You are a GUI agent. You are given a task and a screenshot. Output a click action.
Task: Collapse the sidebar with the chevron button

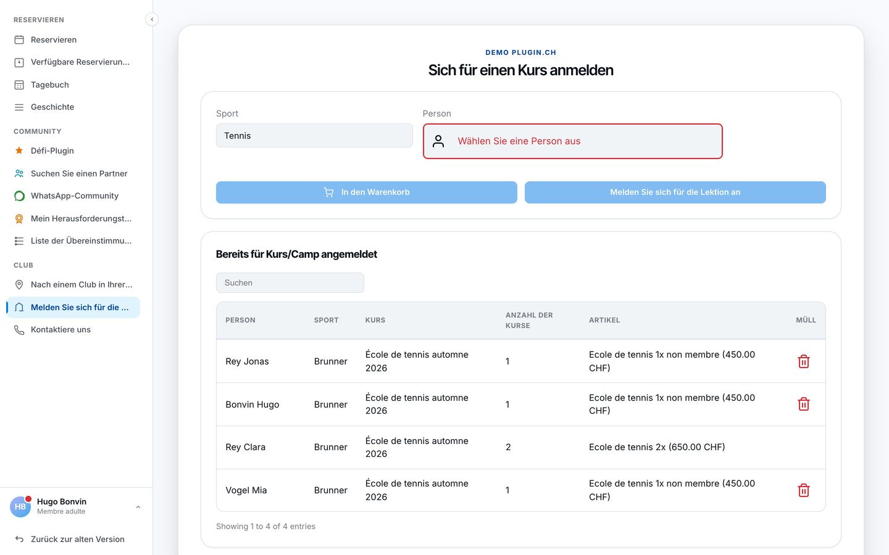(152, 19)
